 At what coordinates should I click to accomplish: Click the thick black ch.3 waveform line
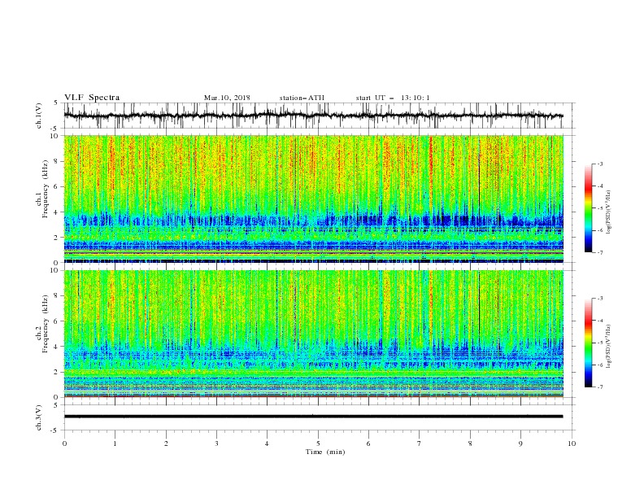tap(313, 417)
